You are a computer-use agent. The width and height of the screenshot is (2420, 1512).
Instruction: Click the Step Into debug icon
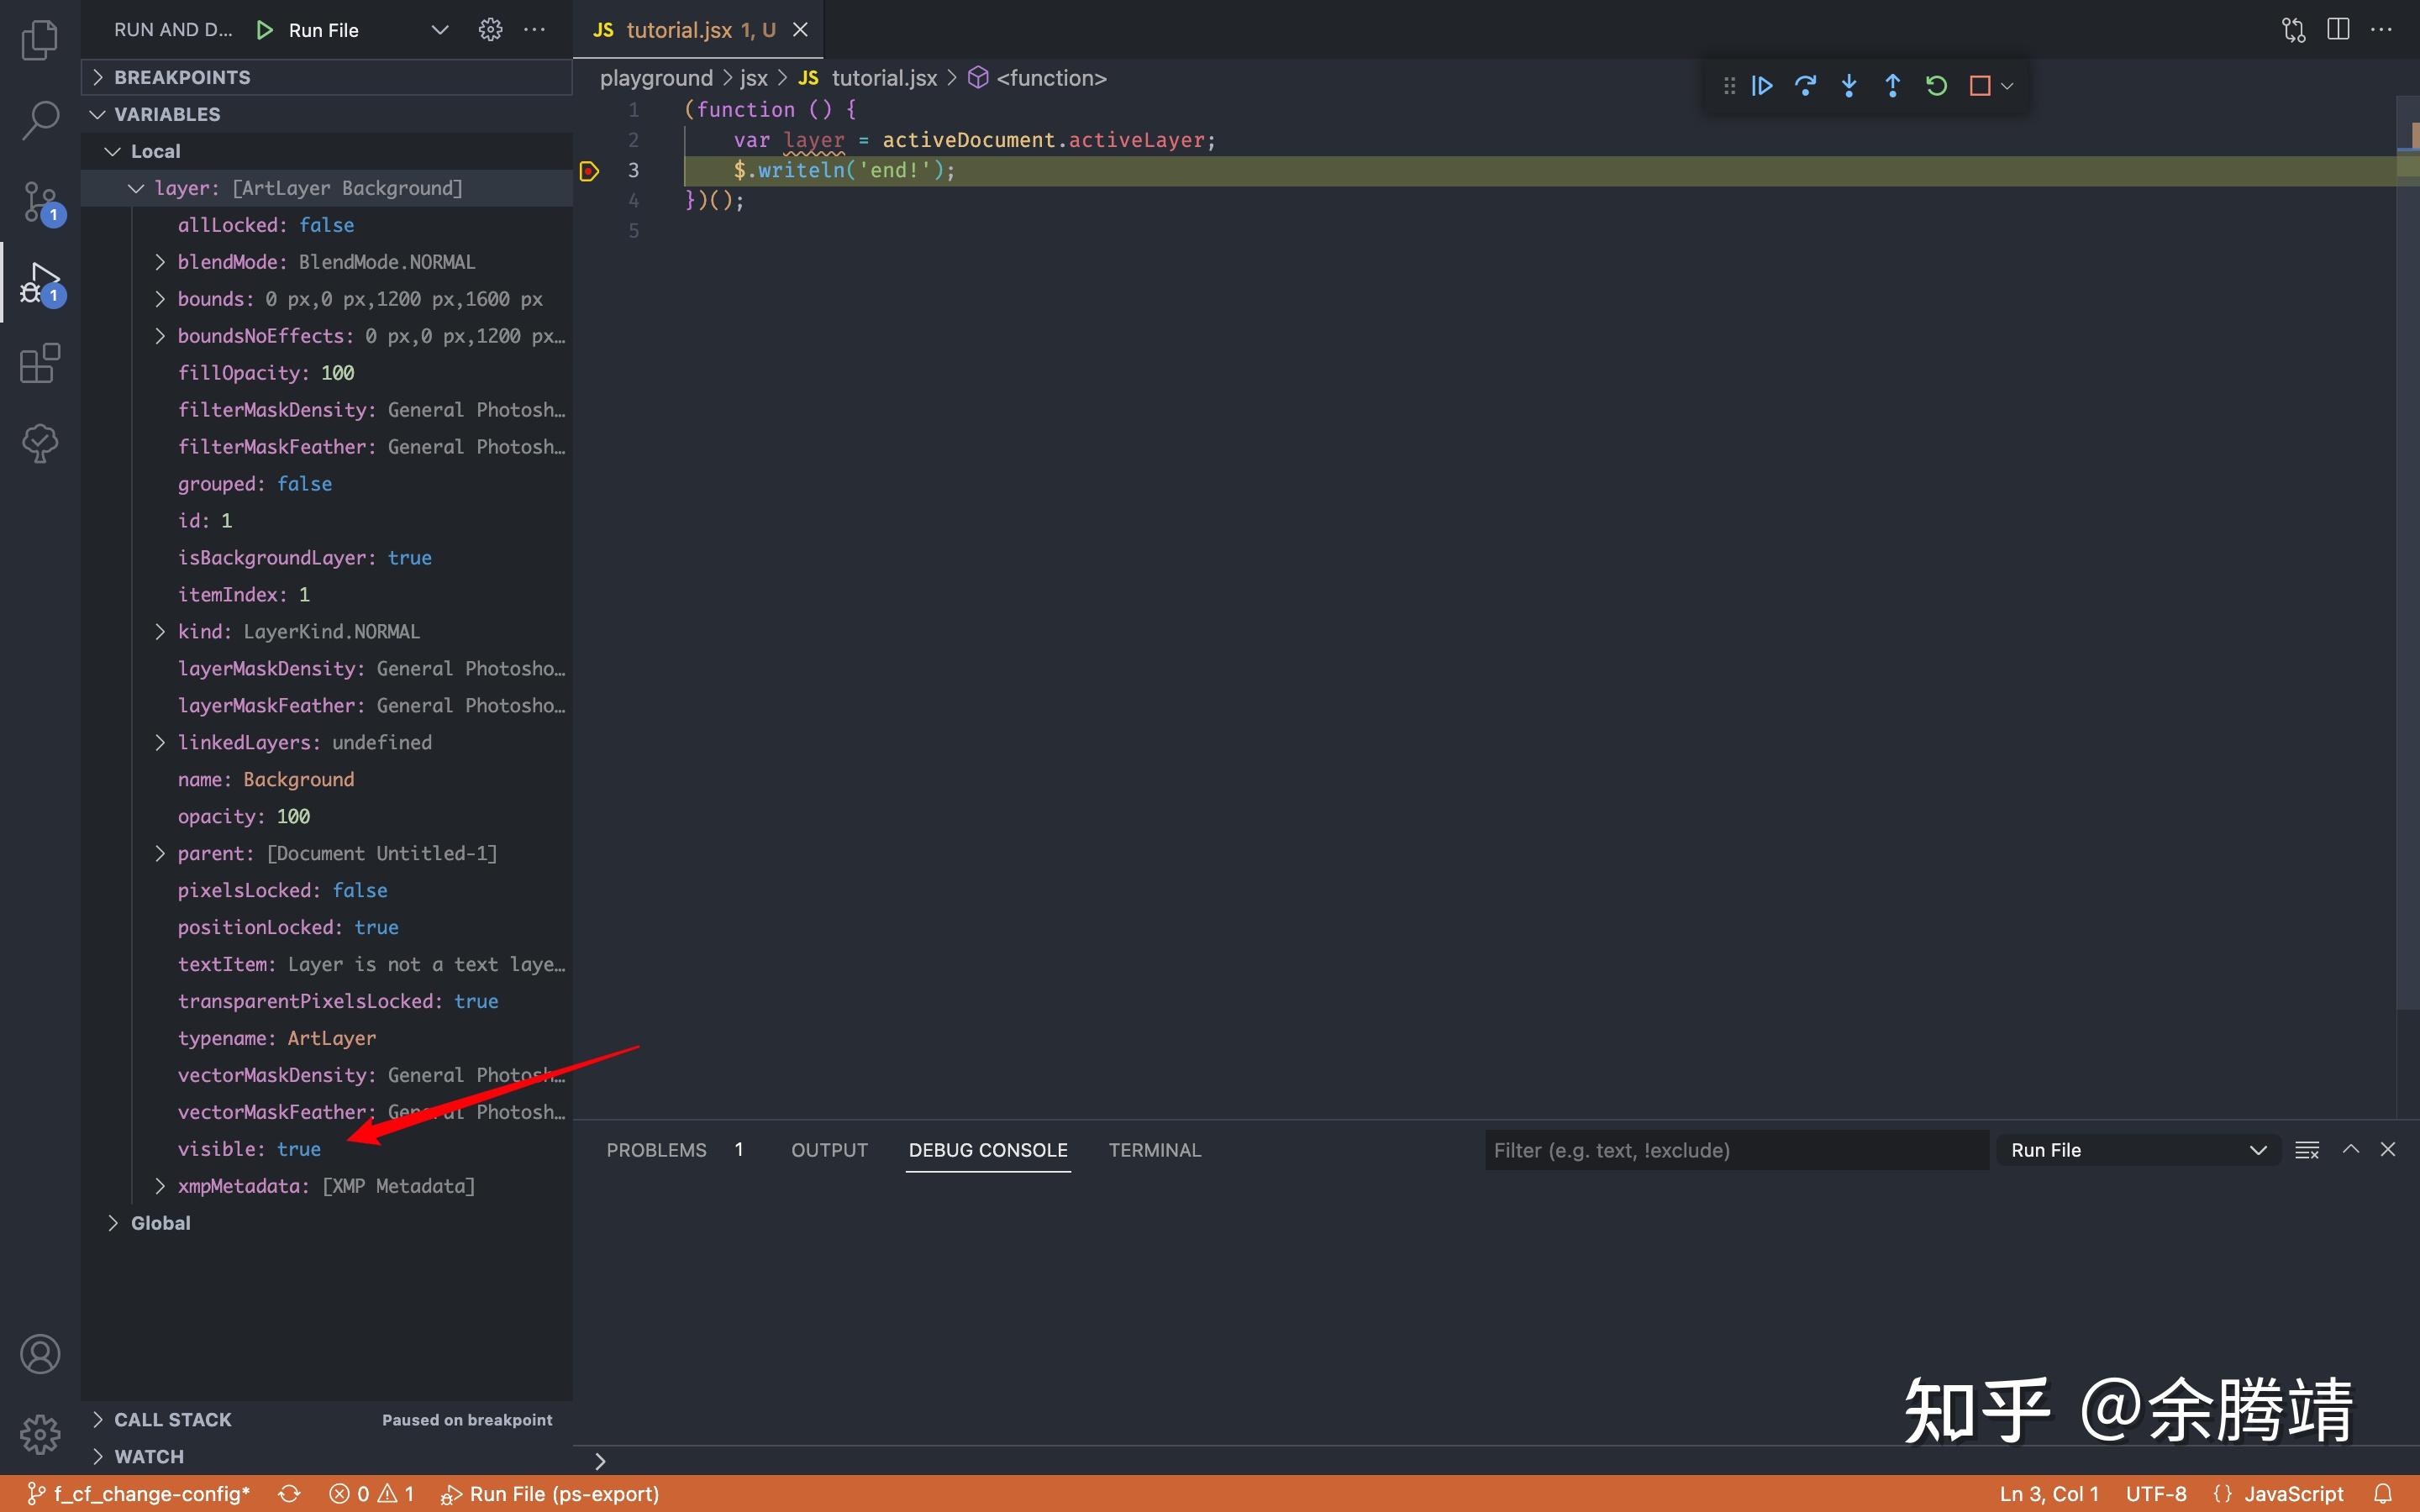[1849, 86]
